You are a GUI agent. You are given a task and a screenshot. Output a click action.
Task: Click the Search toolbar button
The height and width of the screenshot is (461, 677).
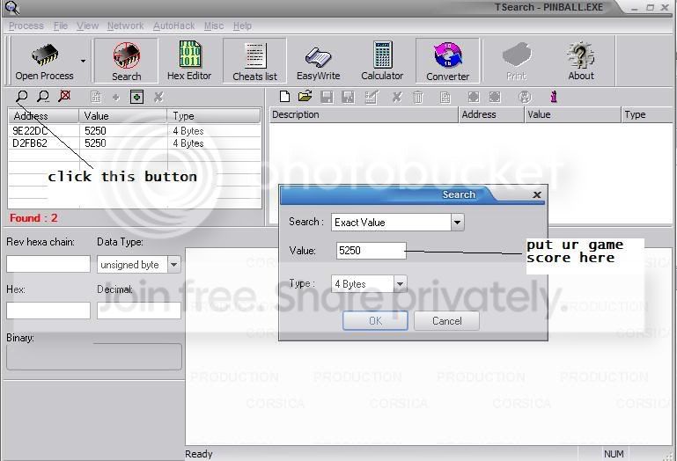coord(126,61)
